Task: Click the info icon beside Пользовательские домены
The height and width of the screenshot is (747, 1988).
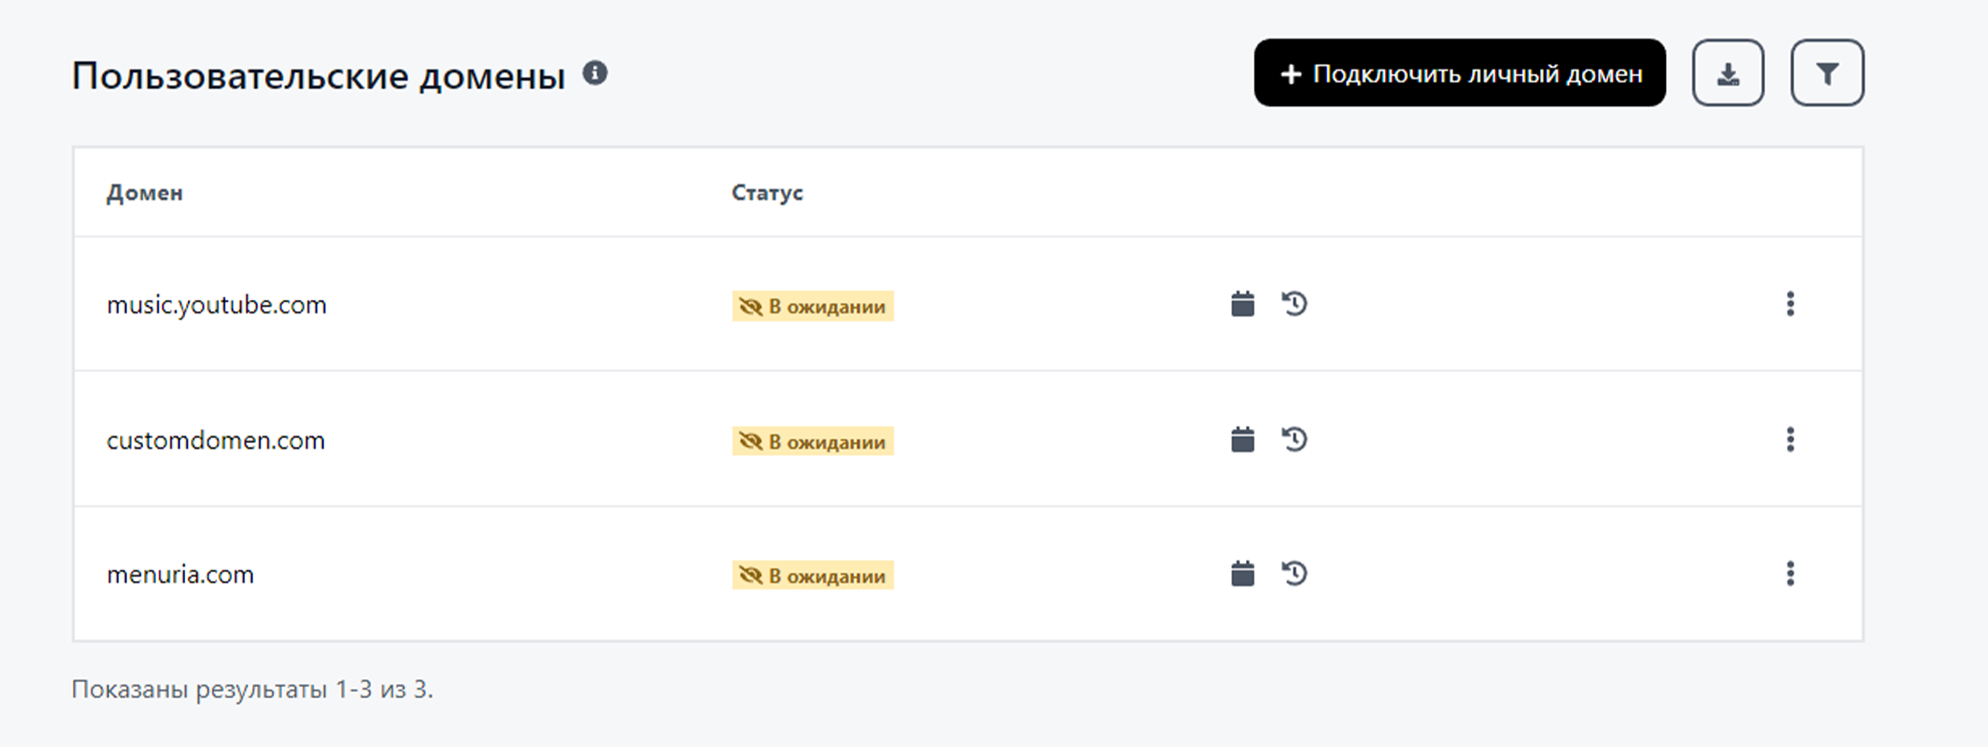Action: coord(595,74)
